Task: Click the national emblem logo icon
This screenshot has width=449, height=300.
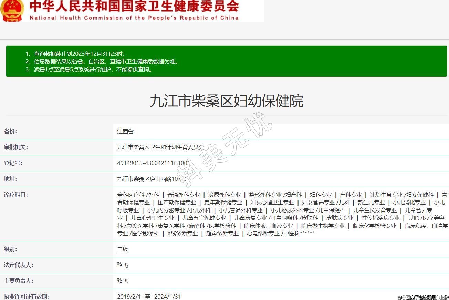Action: tap(12, 10)
